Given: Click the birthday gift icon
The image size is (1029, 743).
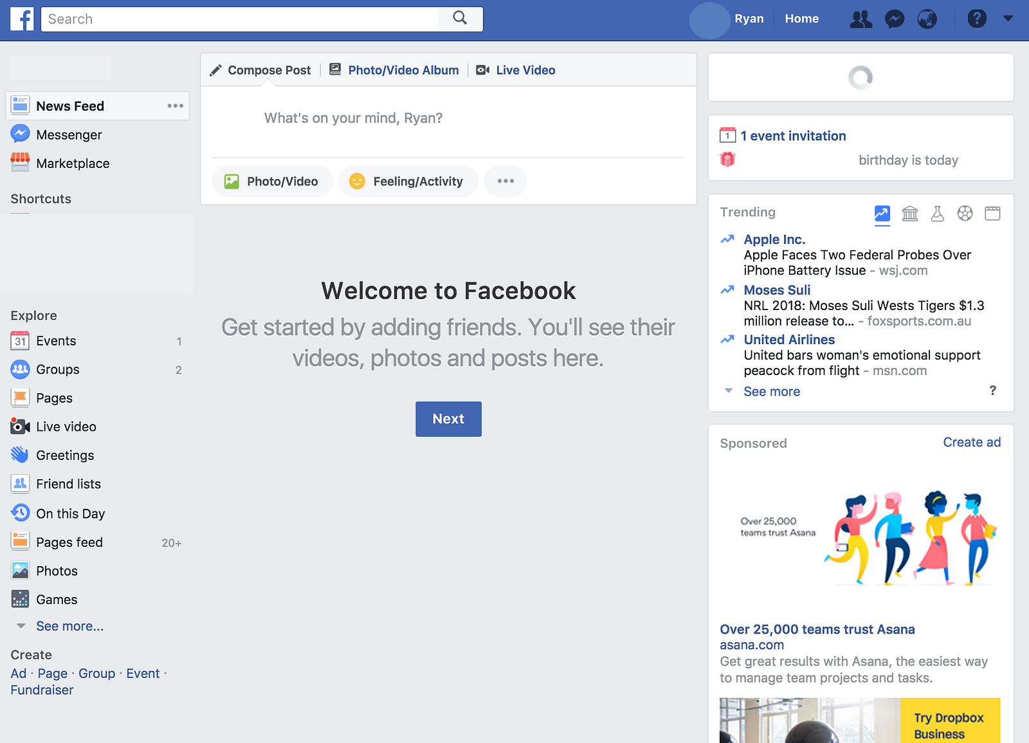Looking at the screenshot, I should click(x=727, y=160).
